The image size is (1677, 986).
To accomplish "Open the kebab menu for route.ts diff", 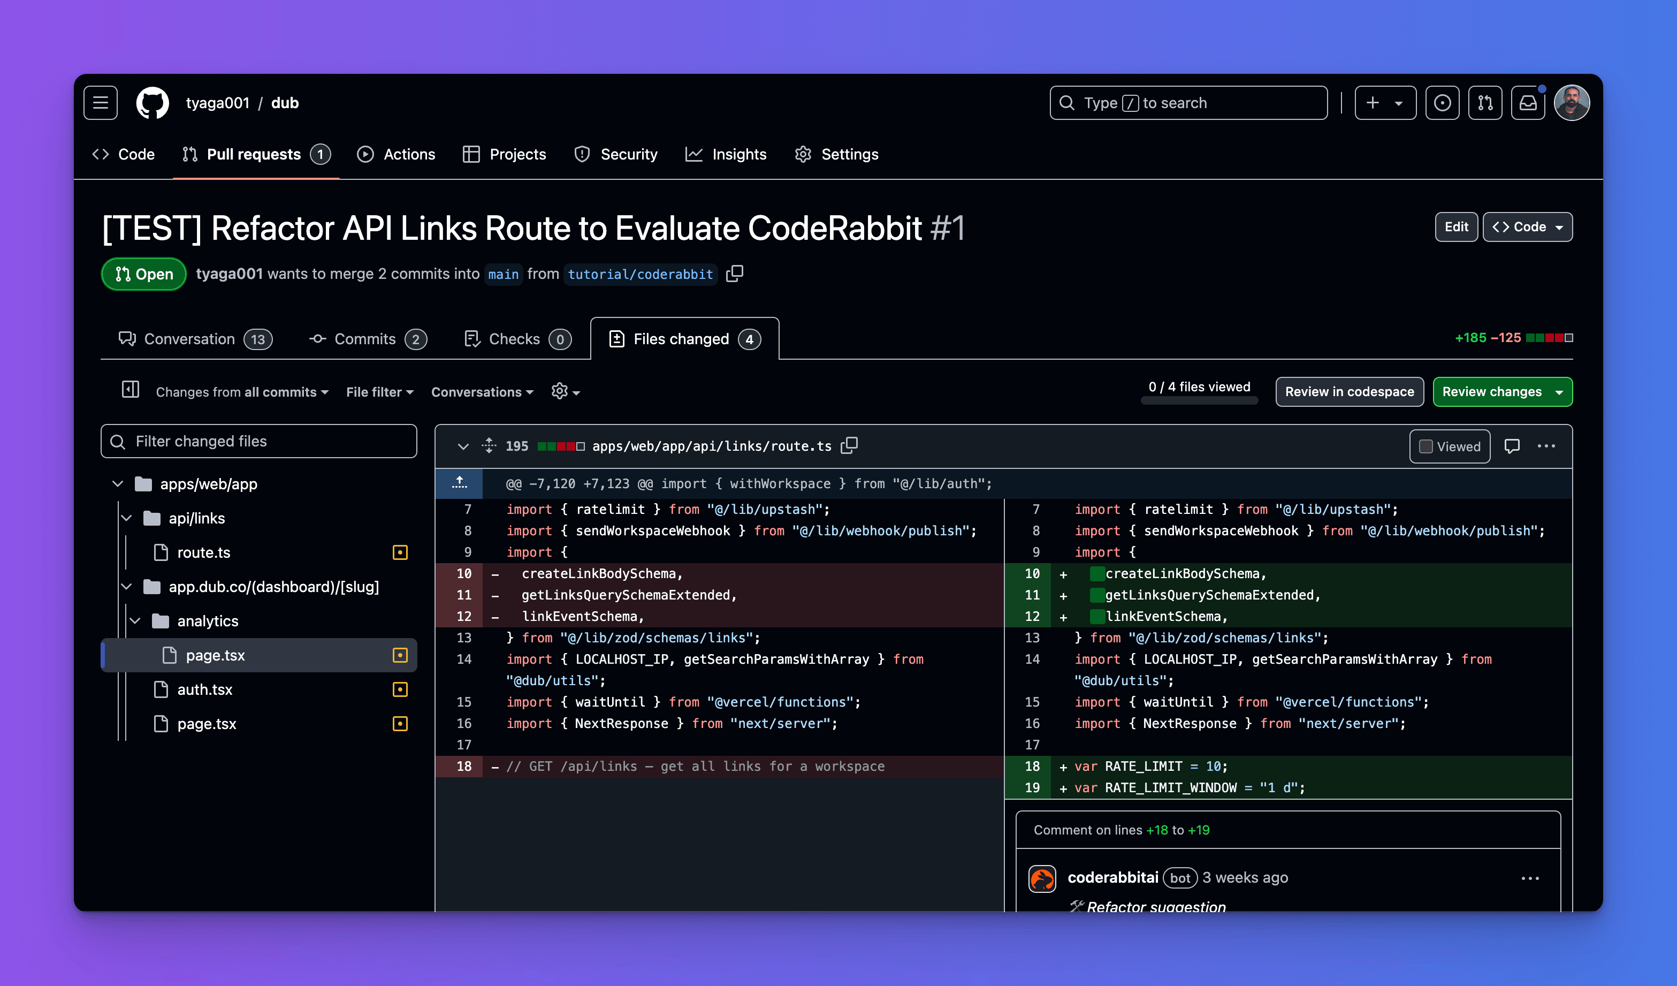I will click(x=1546, y=446).
